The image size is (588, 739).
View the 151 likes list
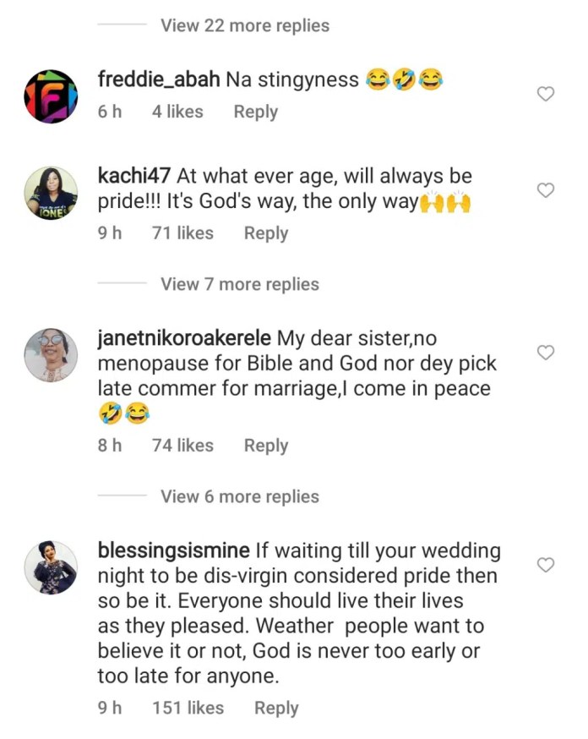pos(186,708)
